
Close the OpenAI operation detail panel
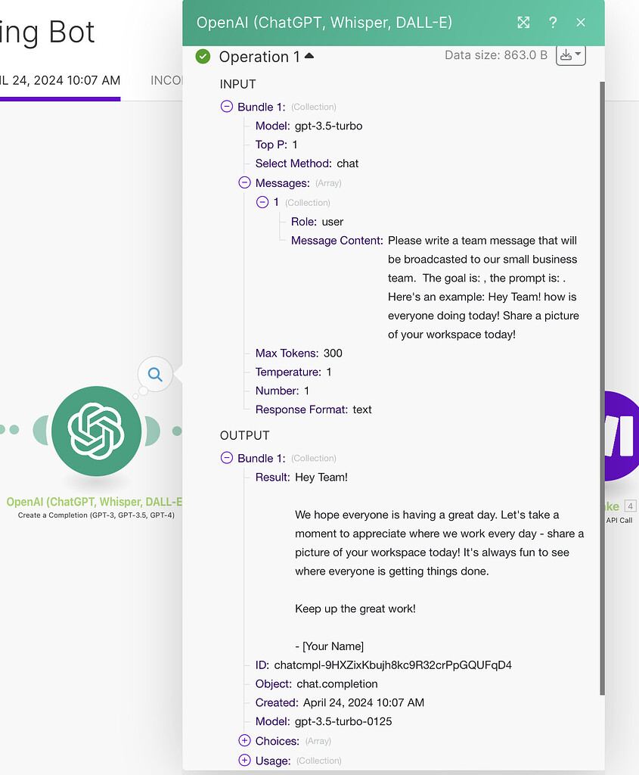coord(581,23)
